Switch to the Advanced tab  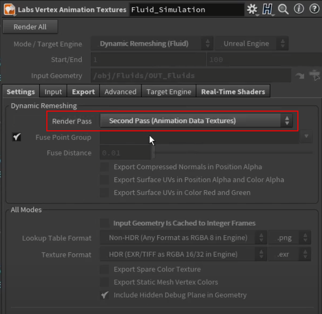[120, 92]
